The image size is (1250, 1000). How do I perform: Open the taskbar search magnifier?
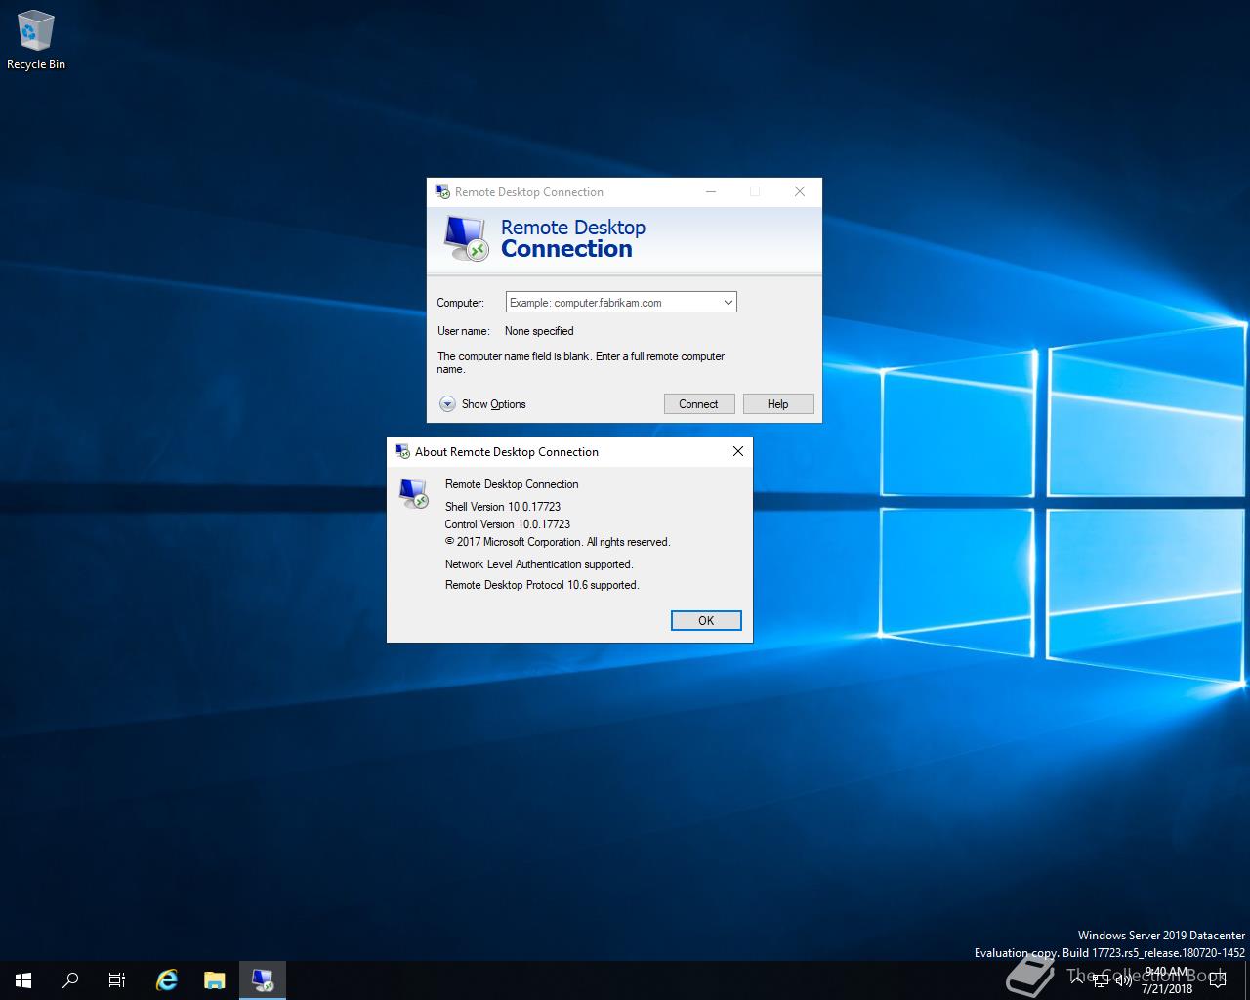(70, 980)
